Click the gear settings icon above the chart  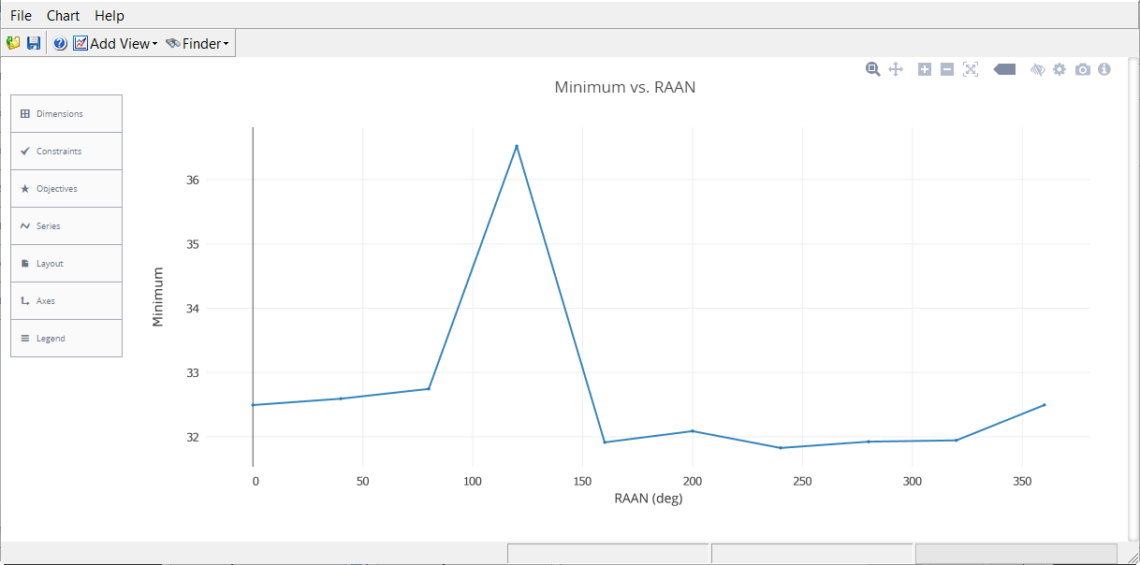pyautogui.click(x=1060, y=69)
